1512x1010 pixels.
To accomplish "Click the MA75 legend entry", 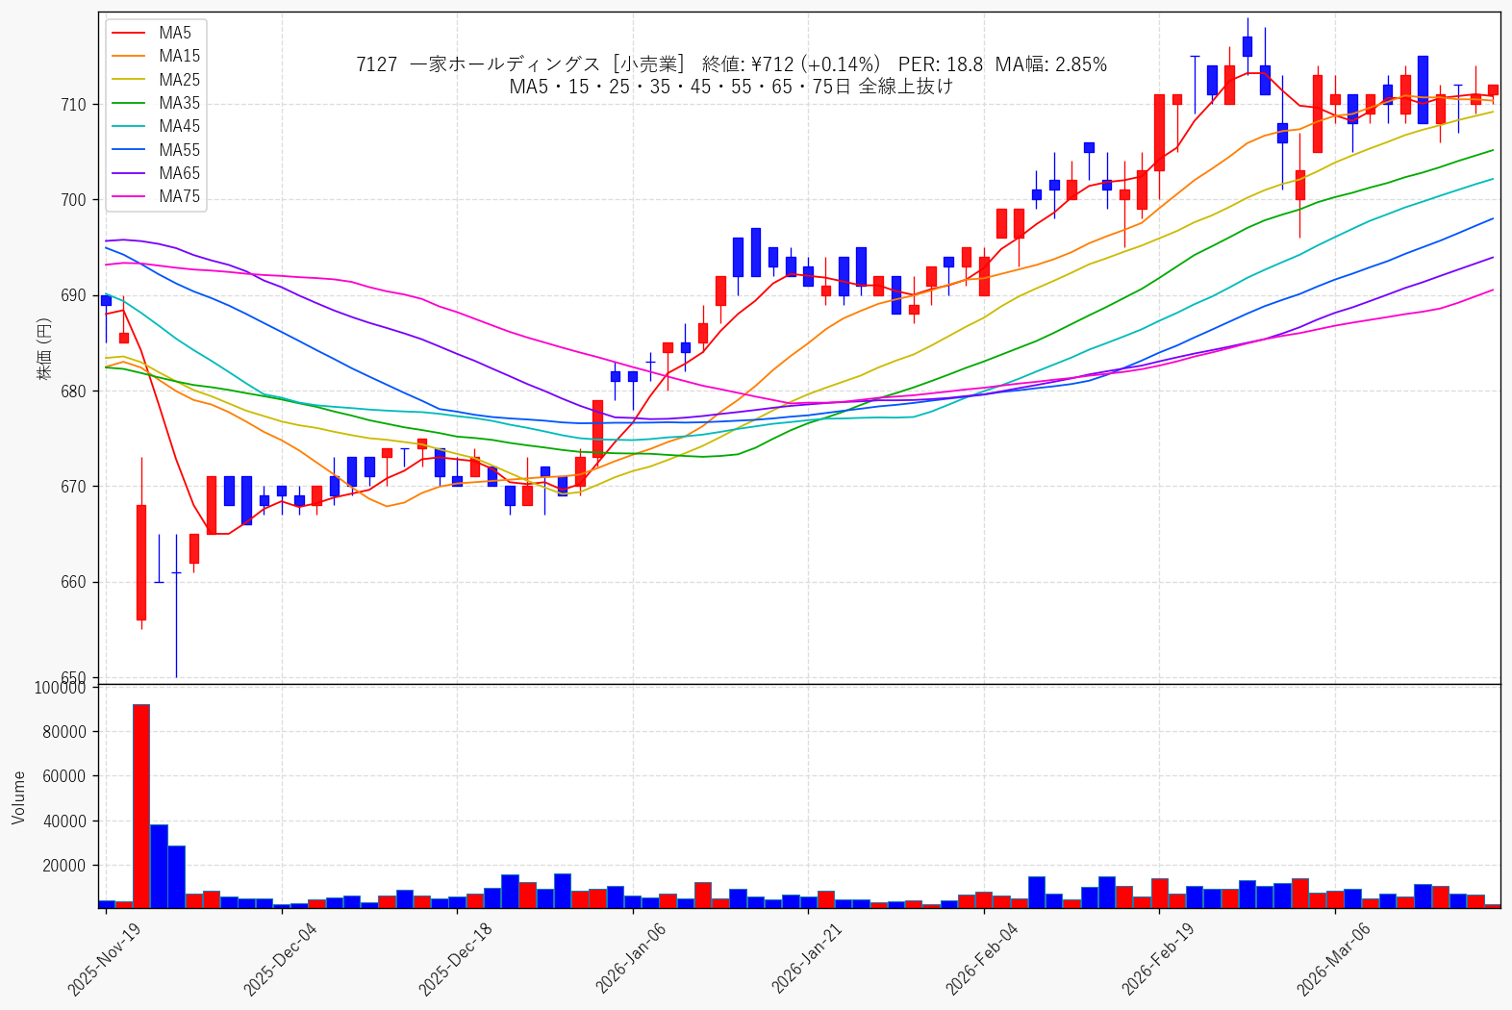I will click(156, 196).
